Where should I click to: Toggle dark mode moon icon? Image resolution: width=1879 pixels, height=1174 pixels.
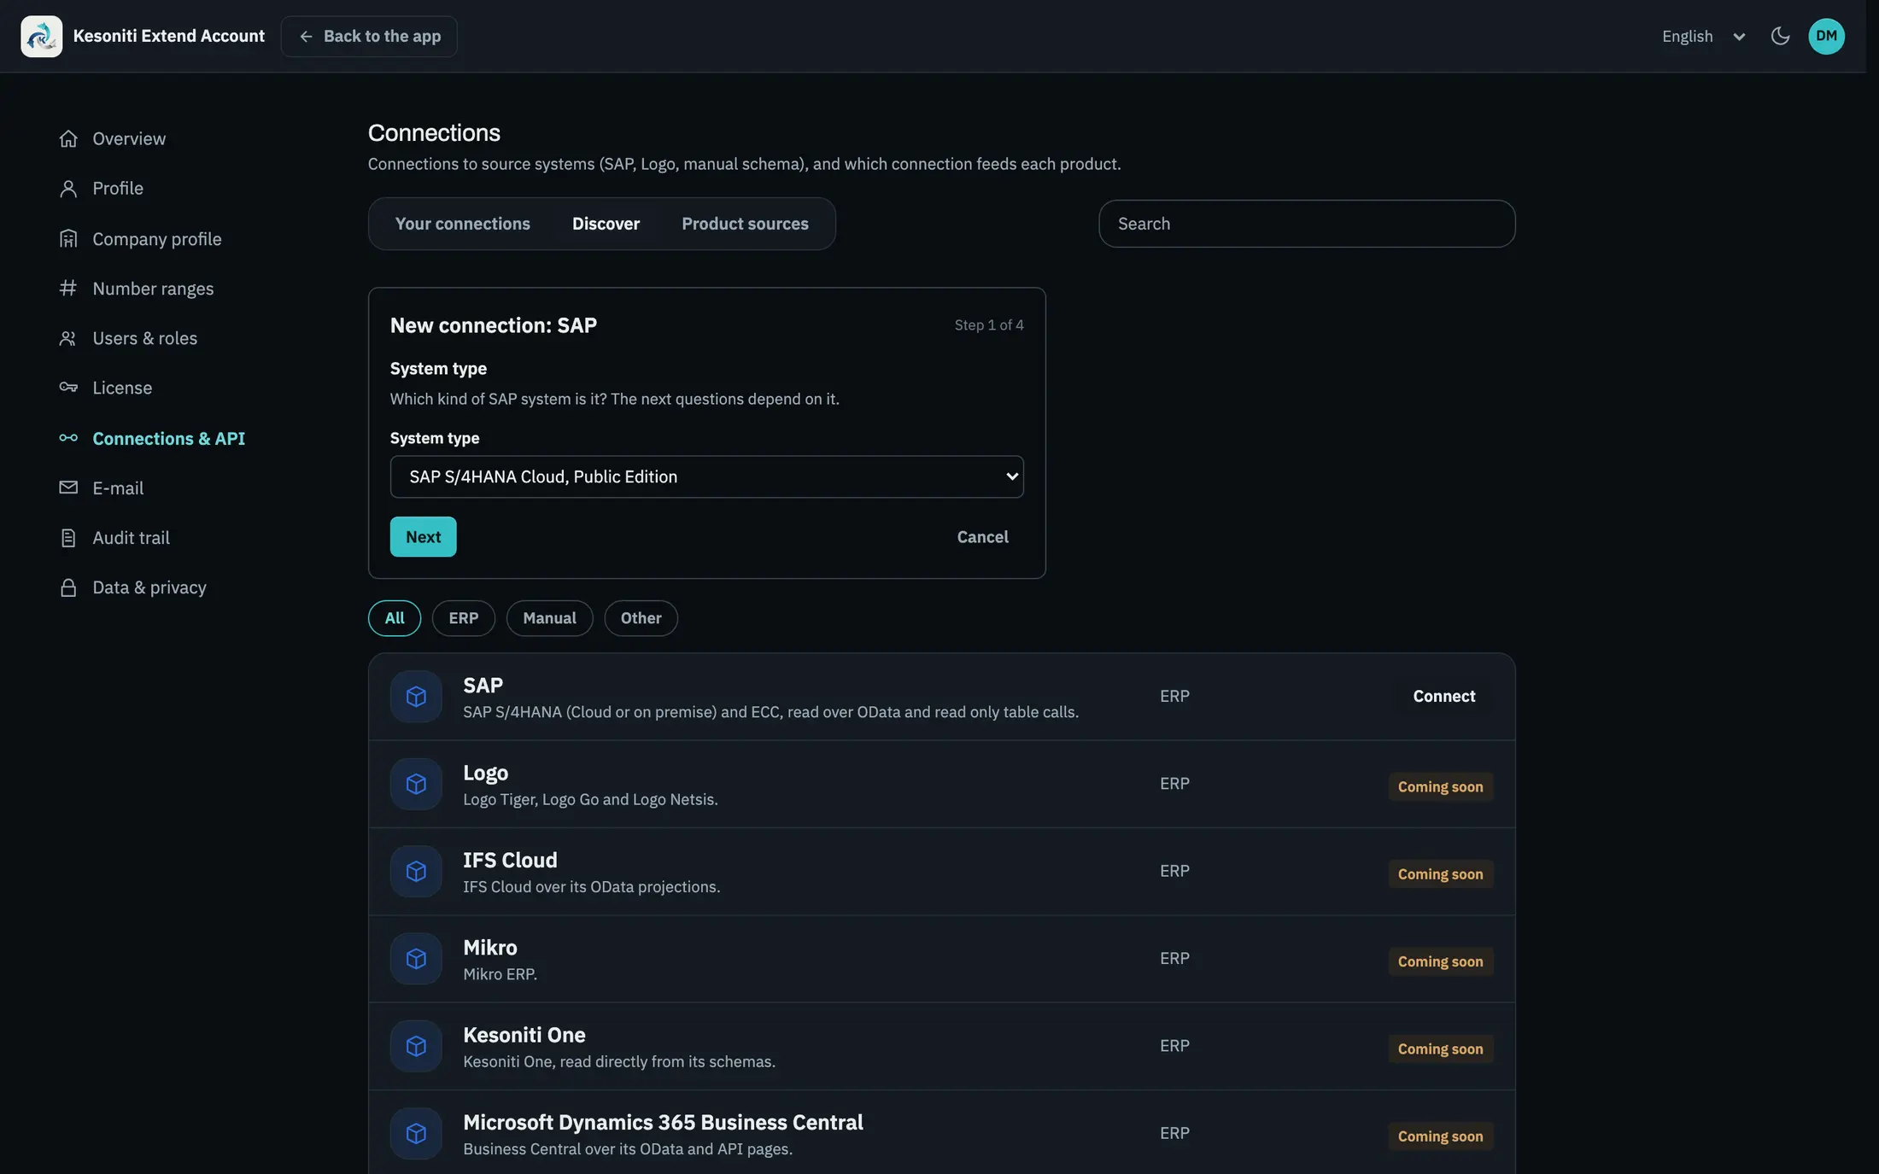[1780, 36]
